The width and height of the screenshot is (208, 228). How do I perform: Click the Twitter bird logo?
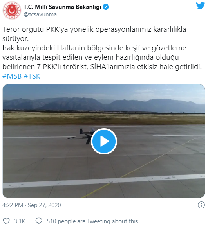pyautogui.click(x=200, y=6)
